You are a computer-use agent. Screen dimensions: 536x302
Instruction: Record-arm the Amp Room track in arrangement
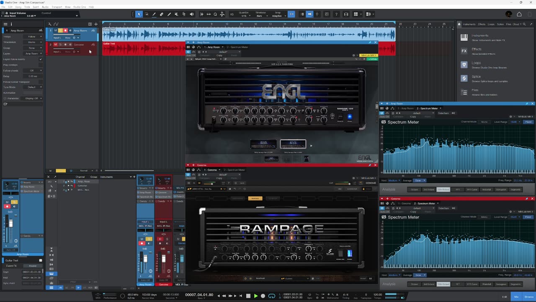point(65,31)
